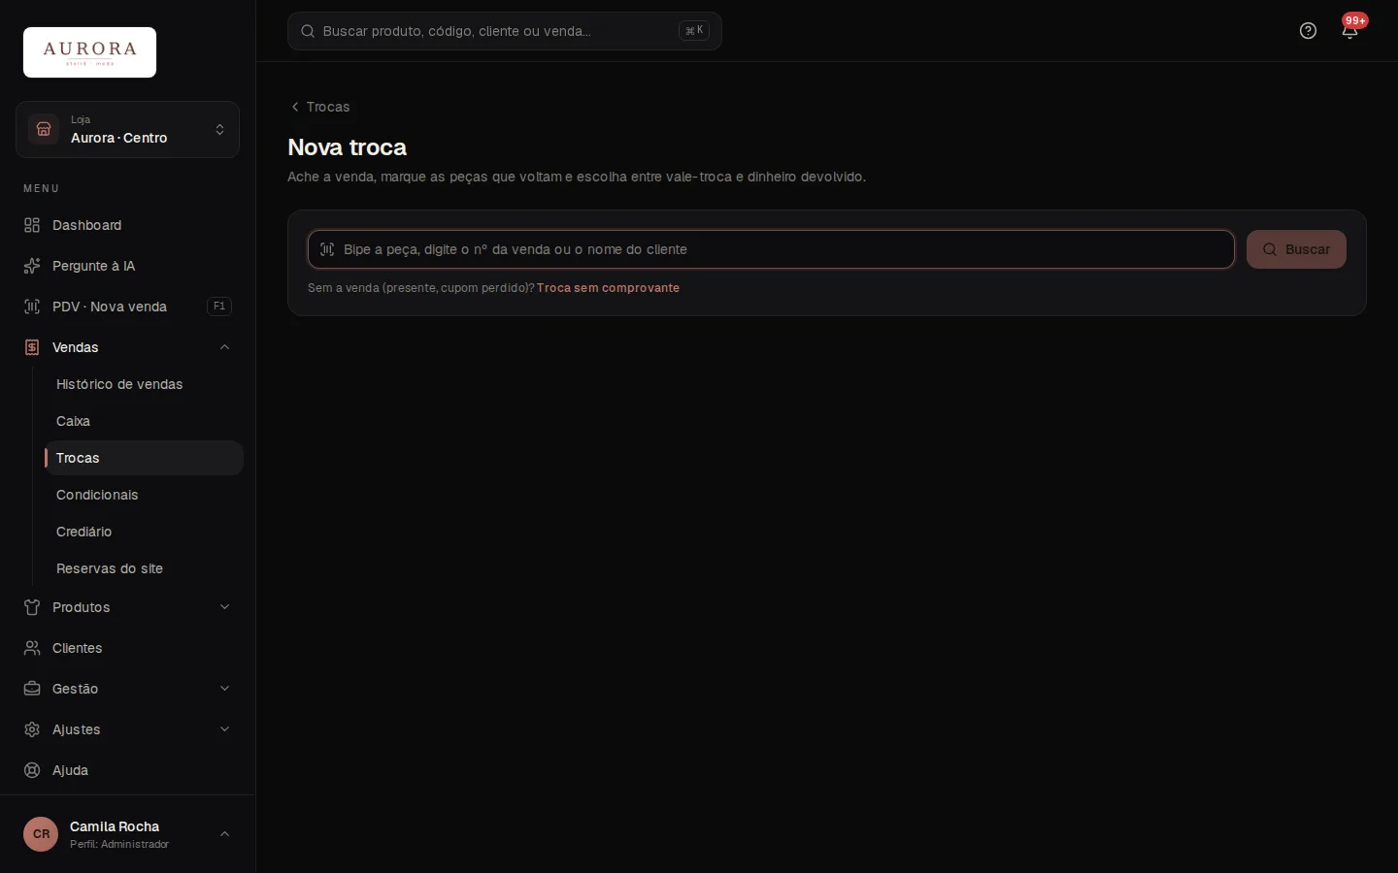Expand the Produtos submenu chevron

click(x=224, y=607)
